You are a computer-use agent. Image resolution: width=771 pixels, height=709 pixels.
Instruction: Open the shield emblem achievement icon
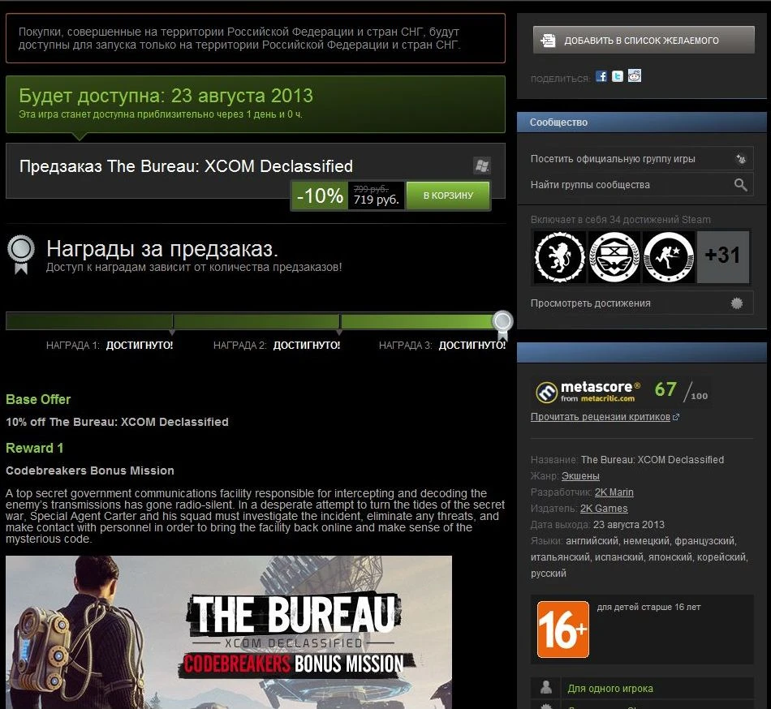coord(614,257)
